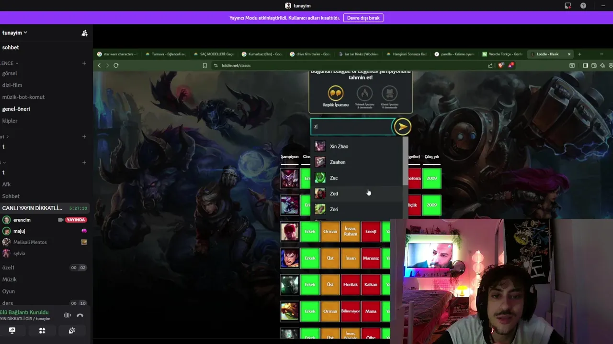Switch to the Wordle Türkçe tab
This screenshot has width=613, height=344.
(x=502, y=54)
